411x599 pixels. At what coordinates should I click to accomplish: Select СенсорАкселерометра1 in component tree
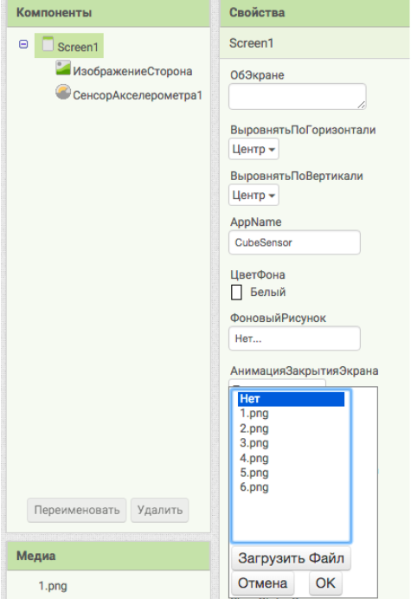[x=138, y=95]
